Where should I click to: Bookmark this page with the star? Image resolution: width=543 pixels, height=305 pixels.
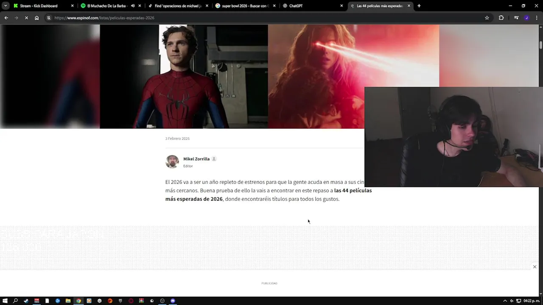point(487,18)
